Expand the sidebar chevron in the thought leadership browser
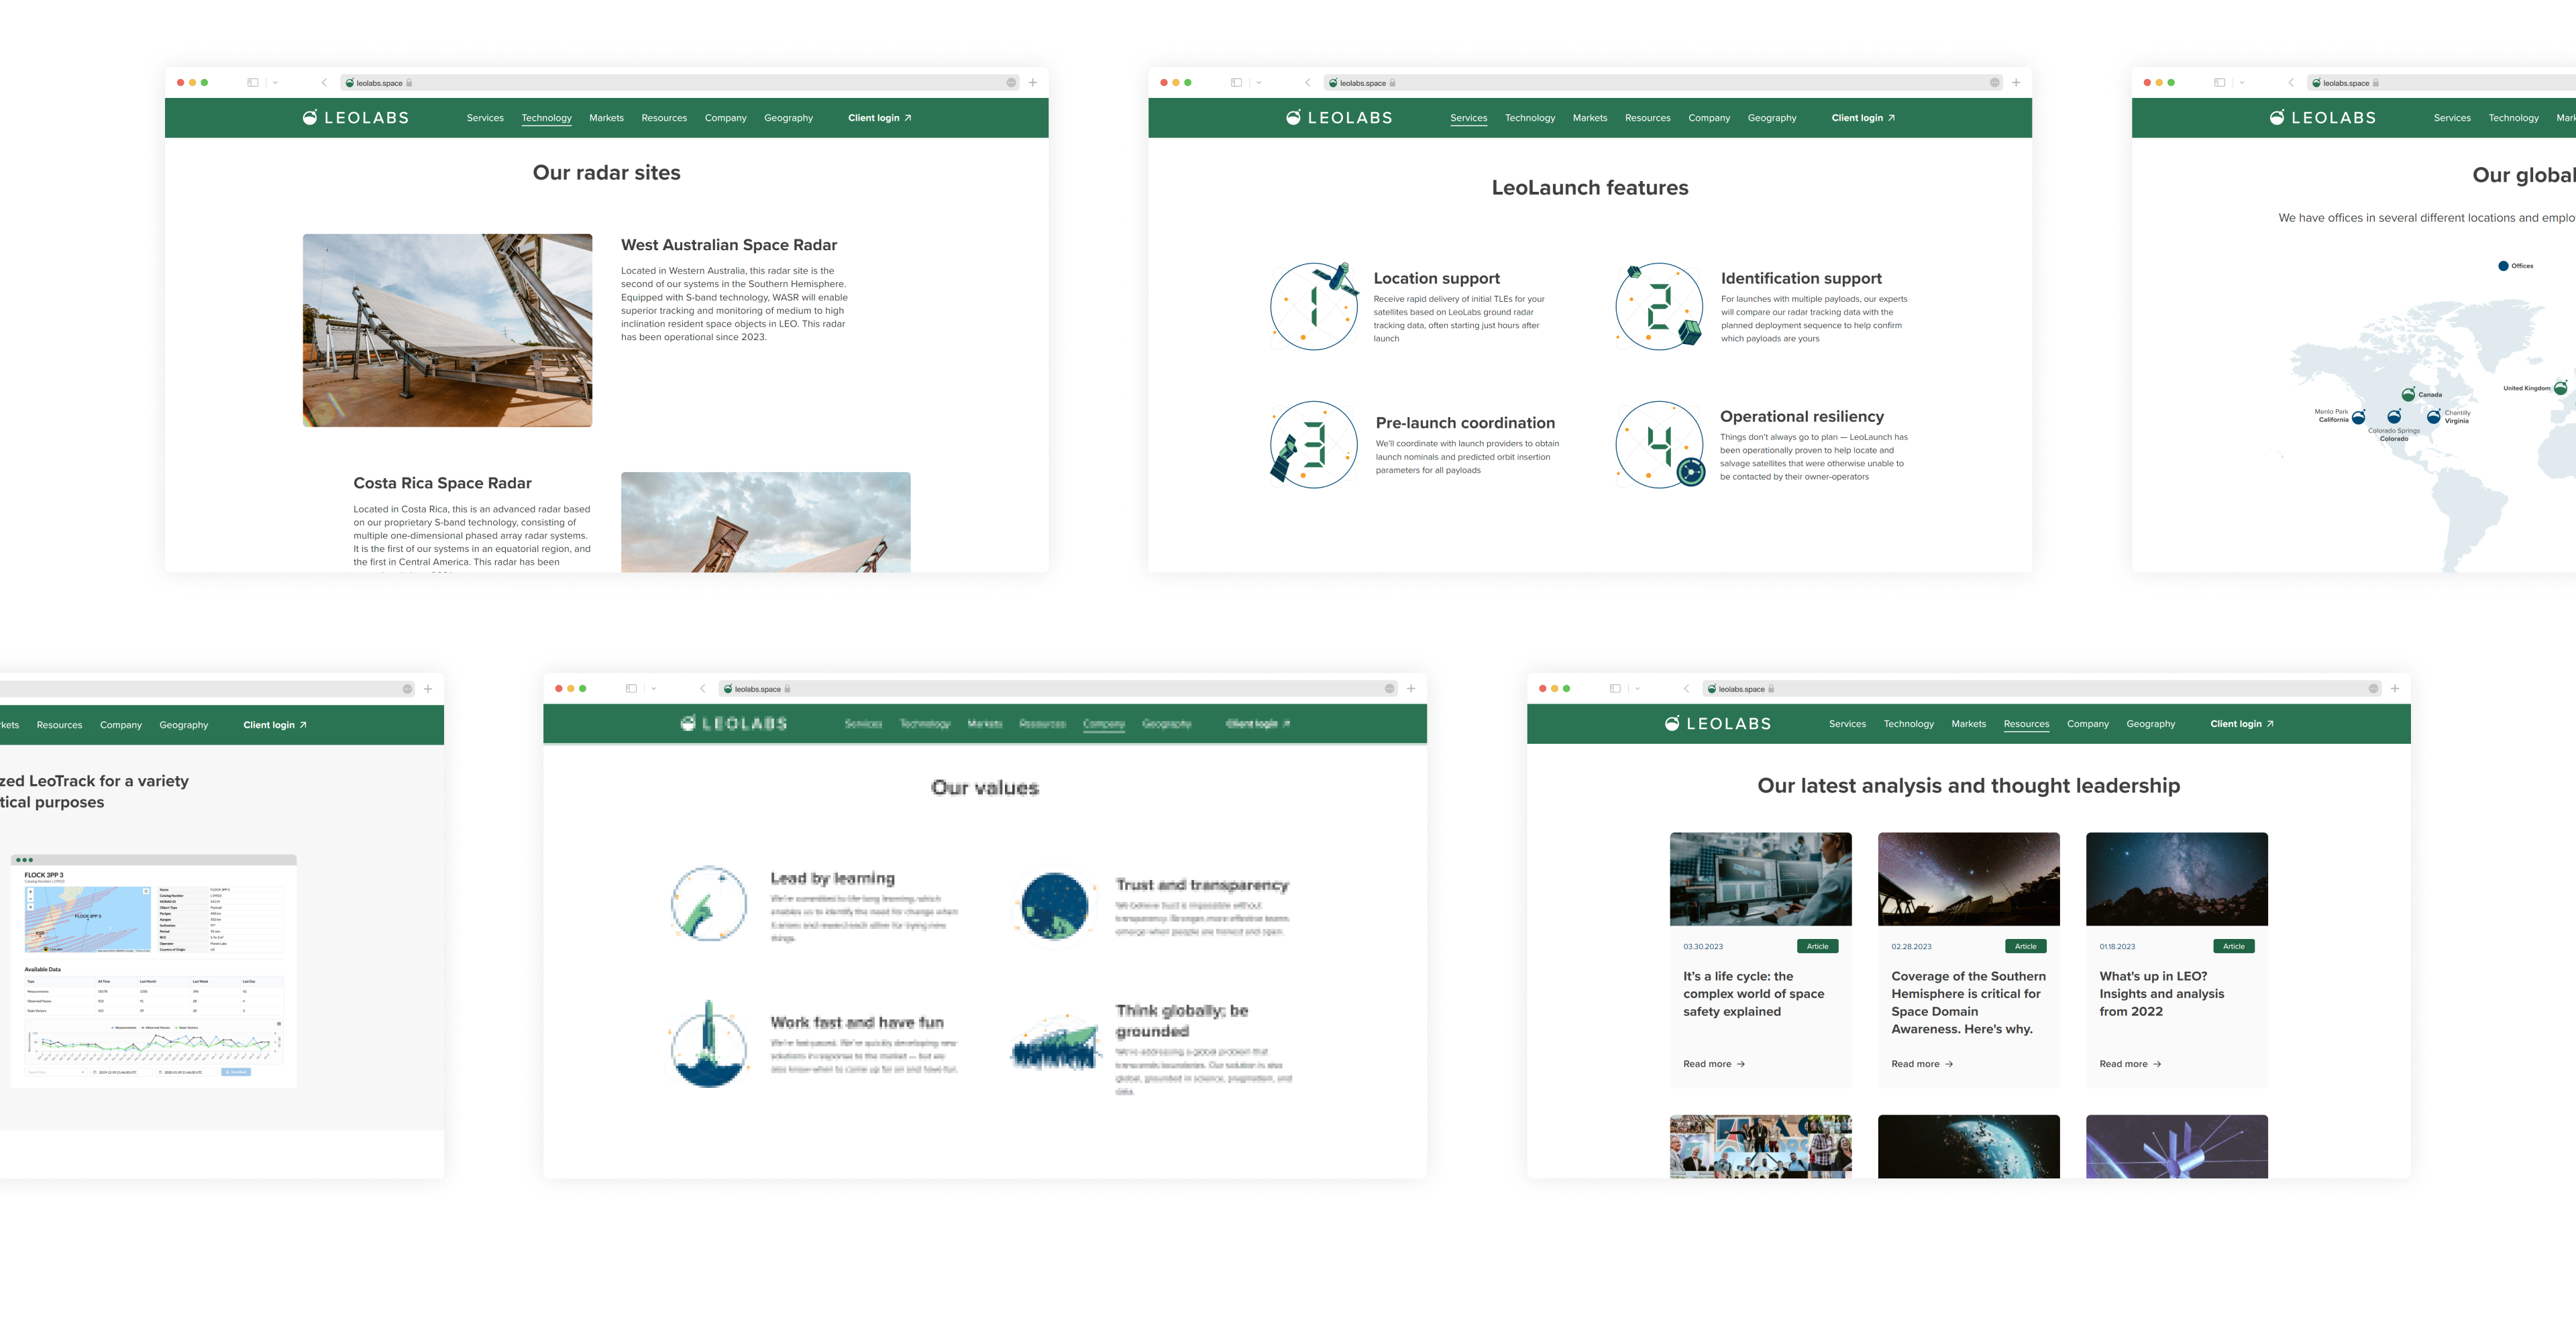 pos(1638,688)
